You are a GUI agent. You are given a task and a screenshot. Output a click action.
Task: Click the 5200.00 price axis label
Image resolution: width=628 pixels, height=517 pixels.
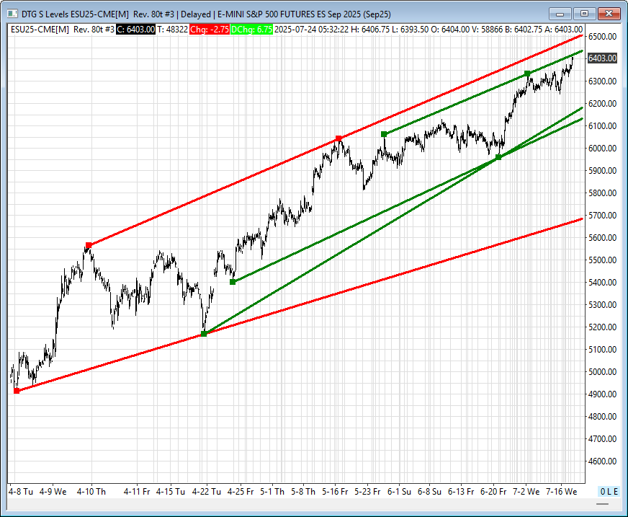tap(602, 327)
